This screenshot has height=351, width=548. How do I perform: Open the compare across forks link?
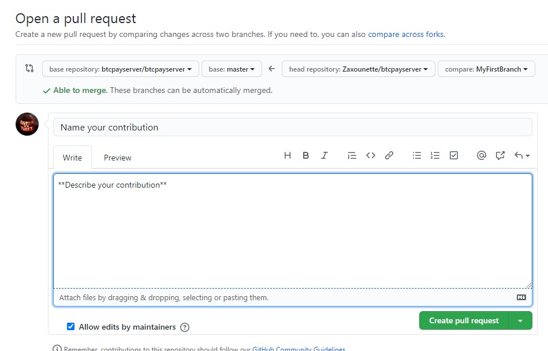coord(405,35)
